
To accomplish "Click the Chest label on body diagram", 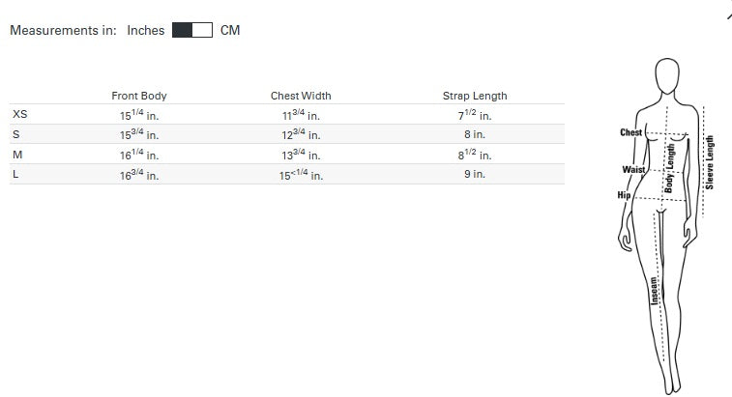I will pyautogui.click(x=630, y=132).
